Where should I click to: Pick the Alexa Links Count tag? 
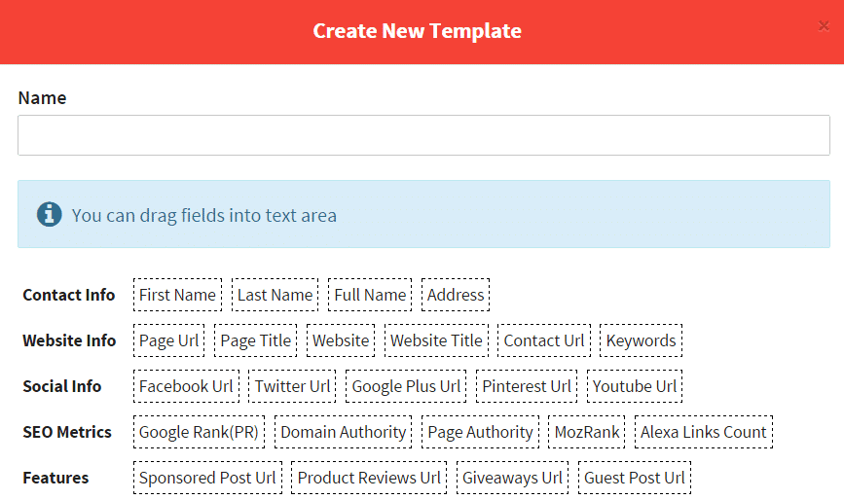click(x=704, y=432)
